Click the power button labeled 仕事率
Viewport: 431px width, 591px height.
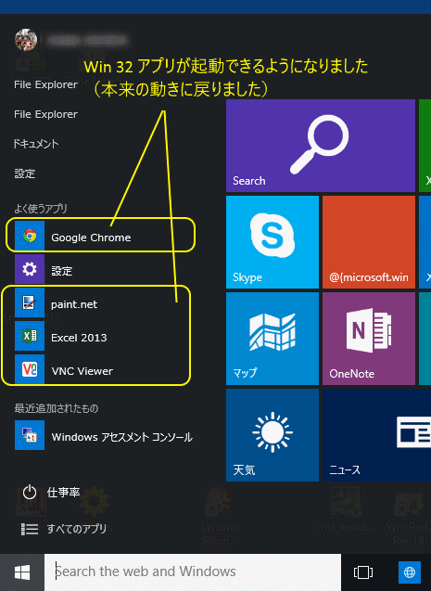point(51,493)
